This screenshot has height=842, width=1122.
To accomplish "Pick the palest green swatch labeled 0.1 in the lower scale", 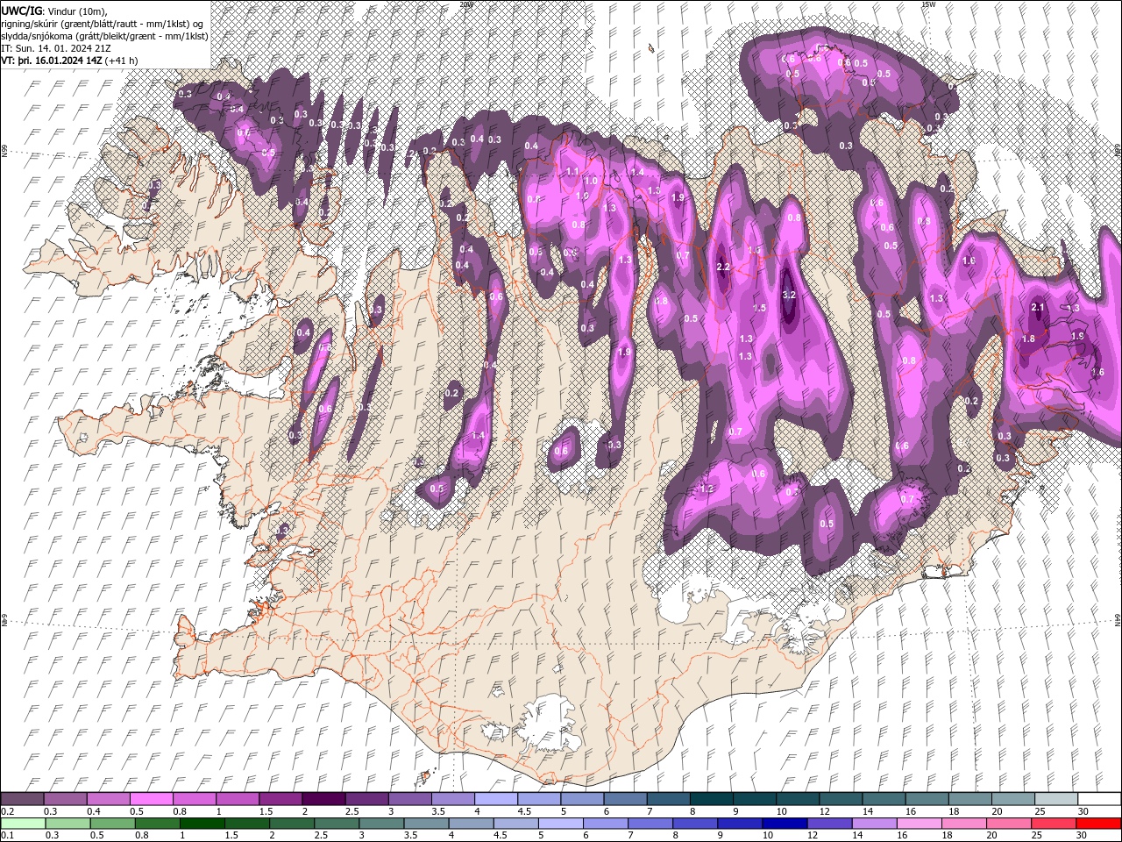I will pos(22,824).
